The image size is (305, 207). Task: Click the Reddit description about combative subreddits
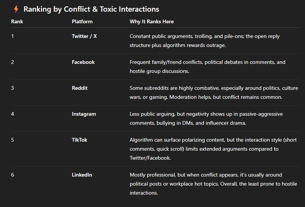pos(214,92)
